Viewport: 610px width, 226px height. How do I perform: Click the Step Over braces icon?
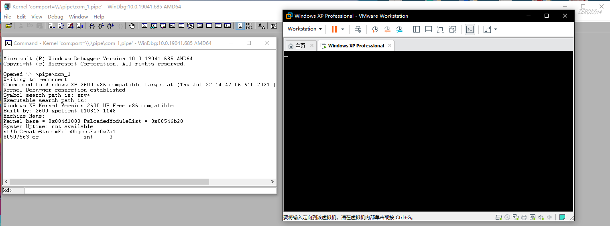101,26
